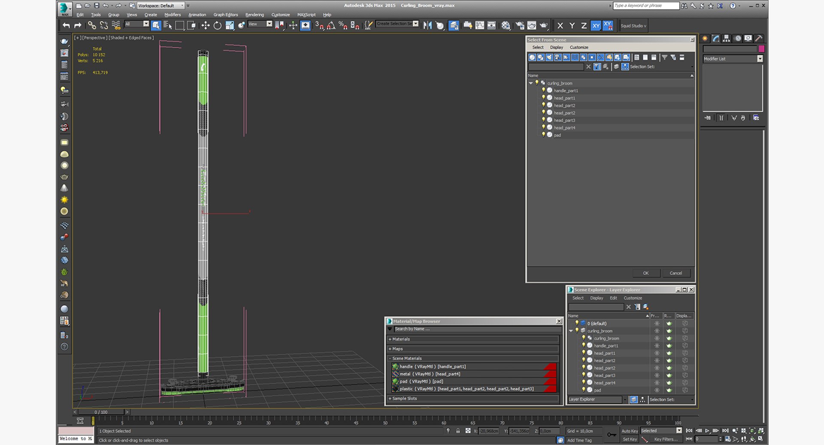
Task: Switch to Create command panel tab
Action: [705, 39]
